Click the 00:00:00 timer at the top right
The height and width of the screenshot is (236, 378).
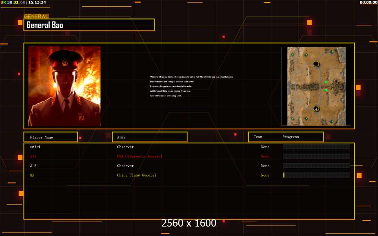point(369,2)
